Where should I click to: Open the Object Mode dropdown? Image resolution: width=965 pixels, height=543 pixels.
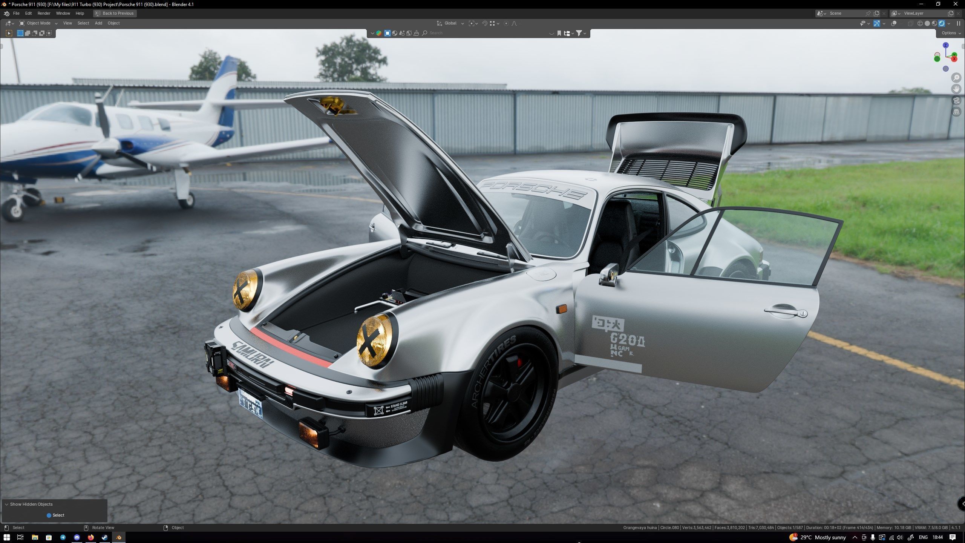[38, 23]
